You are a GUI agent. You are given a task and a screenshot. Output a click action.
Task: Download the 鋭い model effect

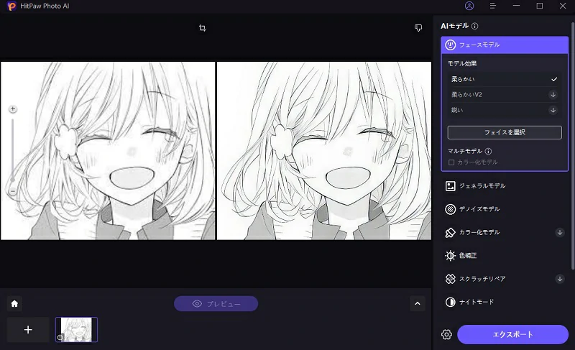click(553, 110)
